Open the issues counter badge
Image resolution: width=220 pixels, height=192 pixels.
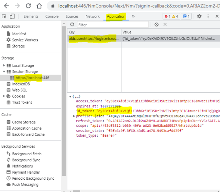186,17
